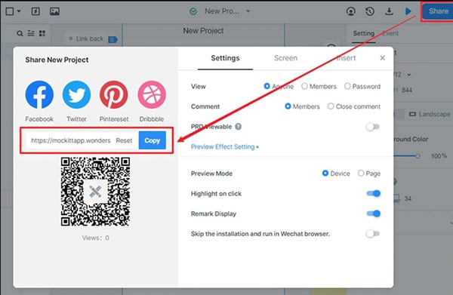453x295 pixels.
Task: Open the user account icon in toolbar
Action: 351,11
